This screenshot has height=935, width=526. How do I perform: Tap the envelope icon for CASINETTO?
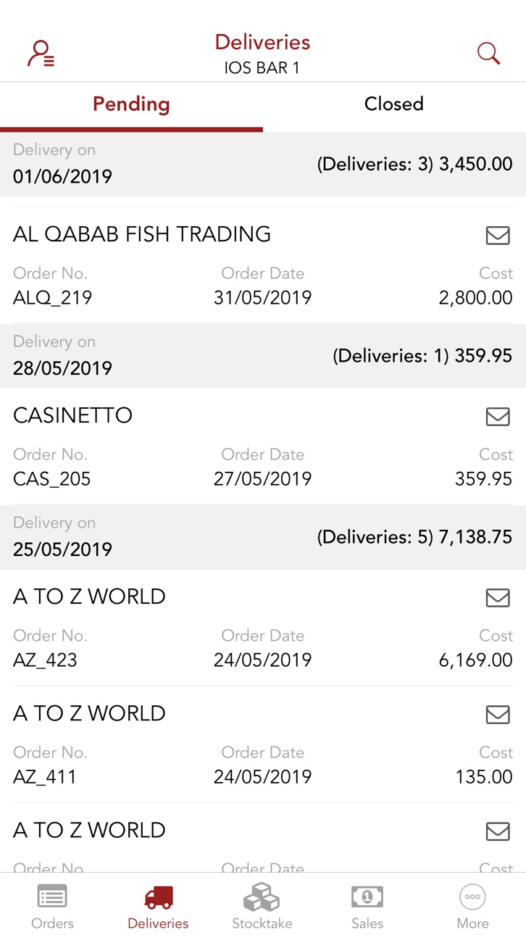click(498, 416)
